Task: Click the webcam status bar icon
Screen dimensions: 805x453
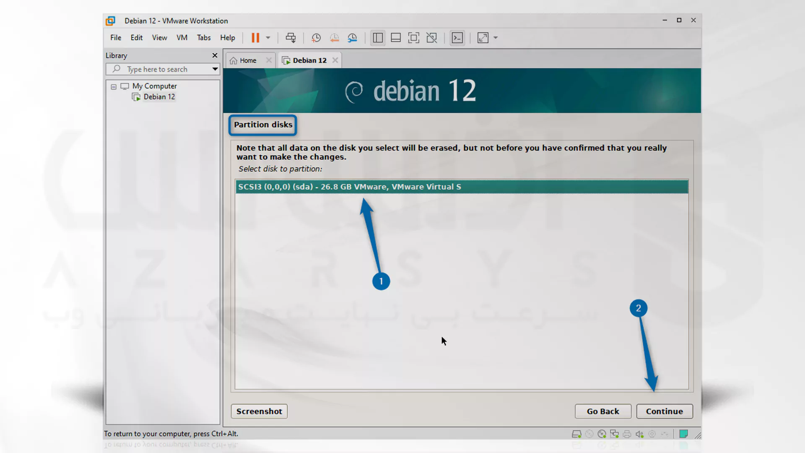Action: [x=652, y=434]
